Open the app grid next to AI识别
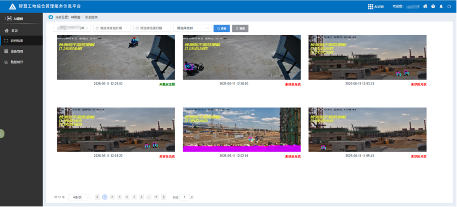Screen dimensions: 457x207 371,7
